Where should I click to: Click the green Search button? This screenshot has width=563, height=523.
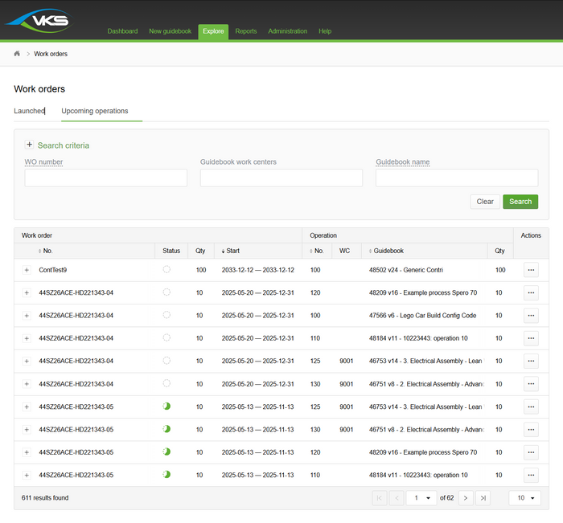pyautogui.click(x=520, y=202)
